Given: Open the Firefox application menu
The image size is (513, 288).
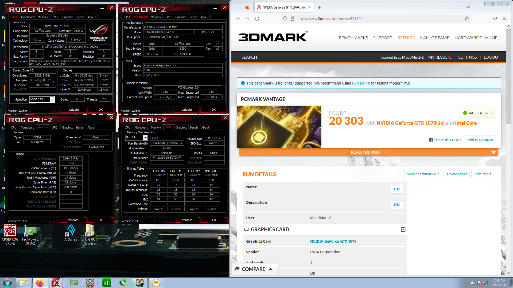Looking at the screenshot, I should [x=504, y=18].
